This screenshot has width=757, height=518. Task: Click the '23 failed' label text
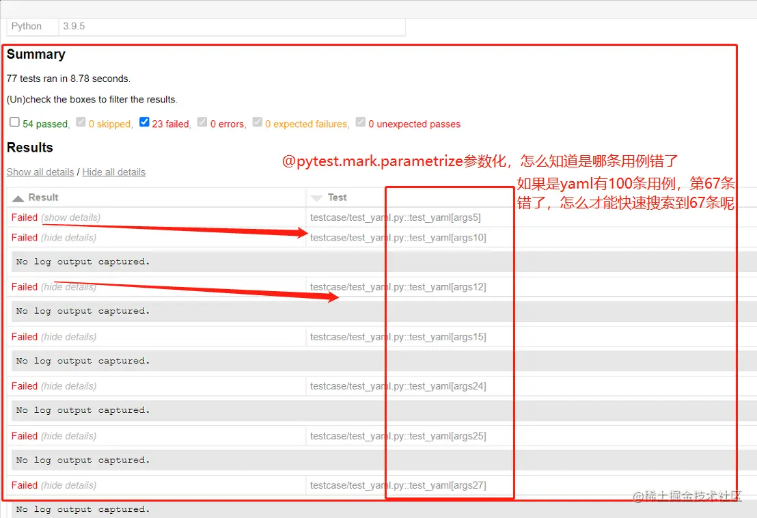(x=170, y=124)
